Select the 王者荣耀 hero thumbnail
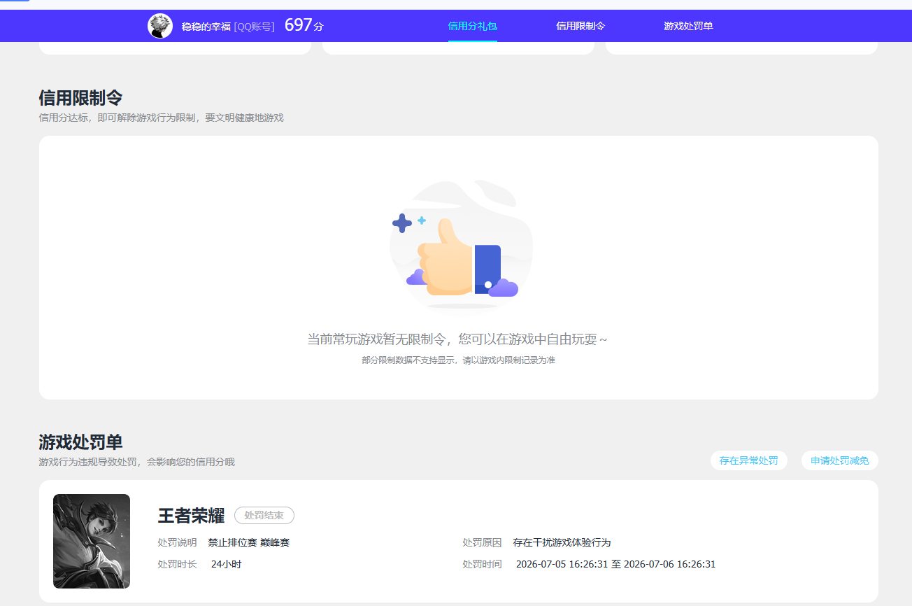 pos(92,541)
